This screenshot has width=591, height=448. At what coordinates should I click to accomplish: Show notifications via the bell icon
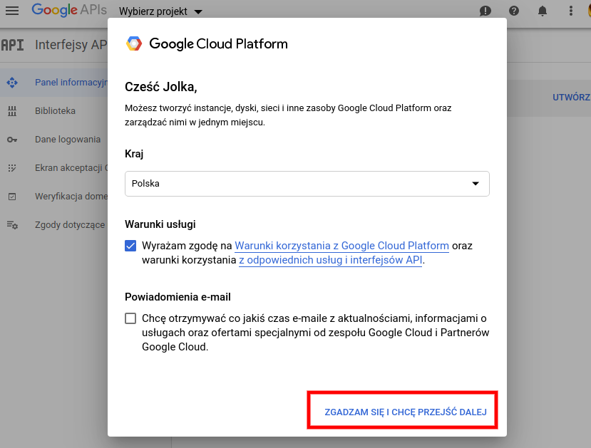pos(542,11)
